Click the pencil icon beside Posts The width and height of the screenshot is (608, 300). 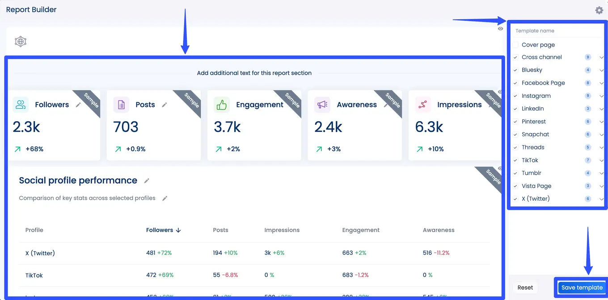pos(165,104)
